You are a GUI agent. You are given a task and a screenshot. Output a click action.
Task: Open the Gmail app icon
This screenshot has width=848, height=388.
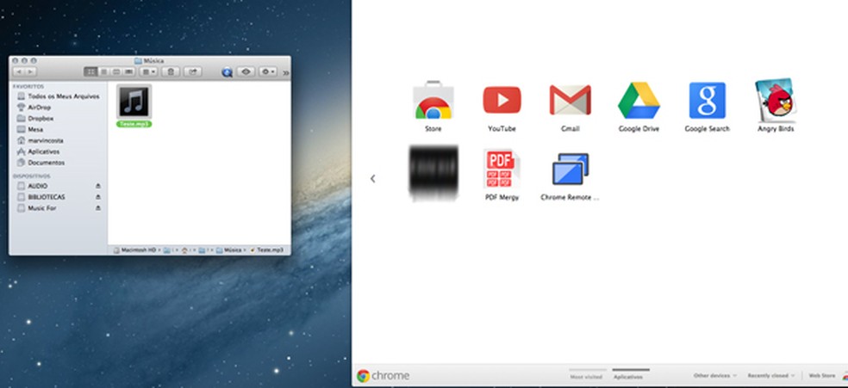tap(570, 101)
